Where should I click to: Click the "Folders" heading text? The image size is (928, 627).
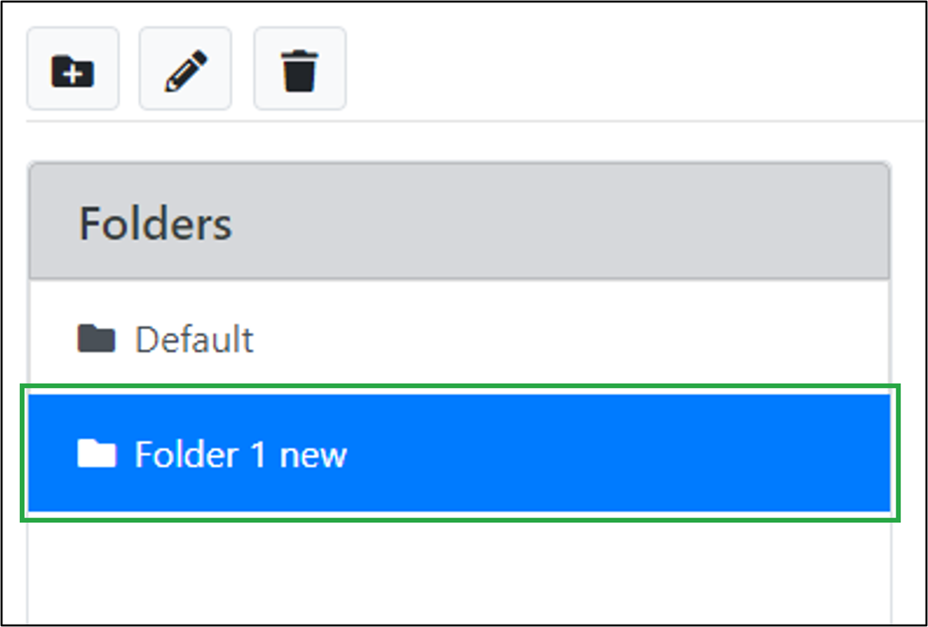pyautogui.click(x=155, y=223)
